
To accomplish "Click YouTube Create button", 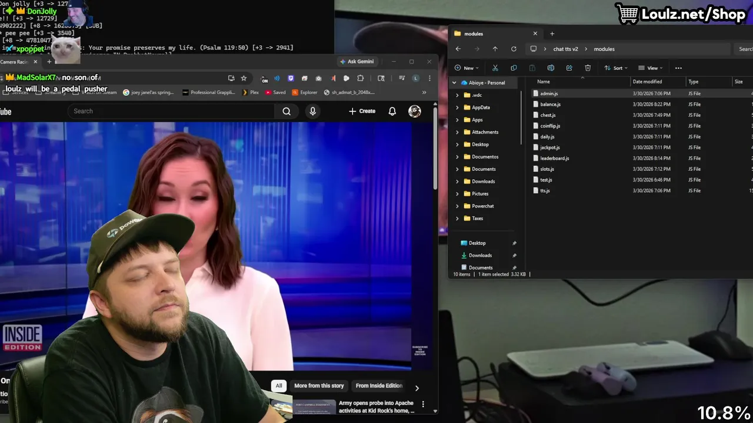I will click(362, 111).
